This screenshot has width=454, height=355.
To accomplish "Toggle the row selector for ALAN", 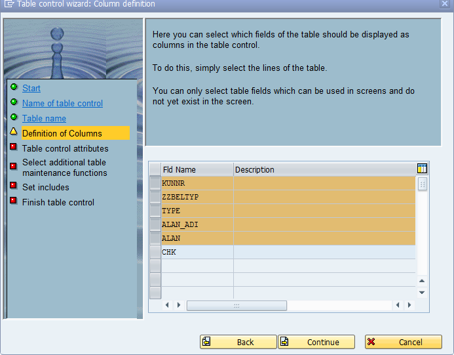I will point(155,238).
